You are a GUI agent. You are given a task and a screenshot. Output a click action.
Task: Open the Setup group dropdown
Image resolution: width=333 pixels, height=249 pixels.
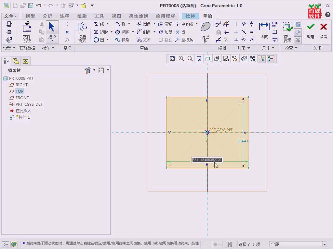click(x=9, y=48)
